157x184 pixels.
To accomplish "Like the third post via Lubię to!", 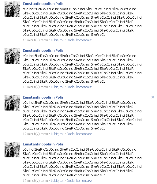I will [x=57, y=134].
